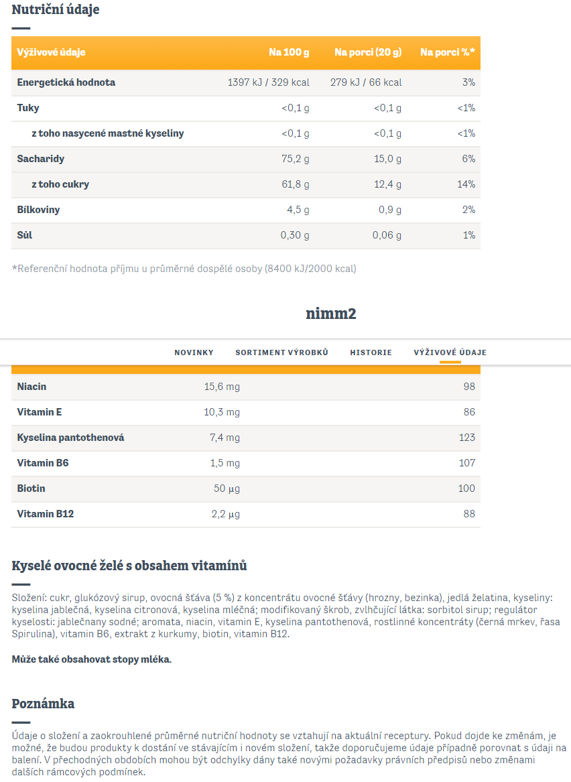
Task: Click the Nutriční údaje heading
Action: 56,9
